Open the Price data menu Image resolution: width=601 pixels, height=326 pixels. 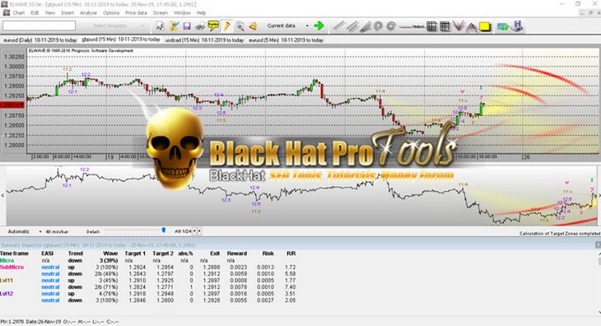coord(136,12)
